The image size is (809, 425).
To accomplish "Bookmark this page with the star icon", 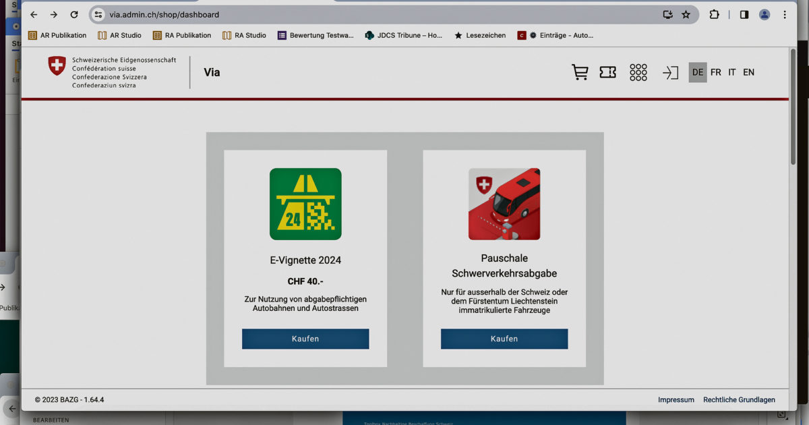I will [x=686, y=14].
